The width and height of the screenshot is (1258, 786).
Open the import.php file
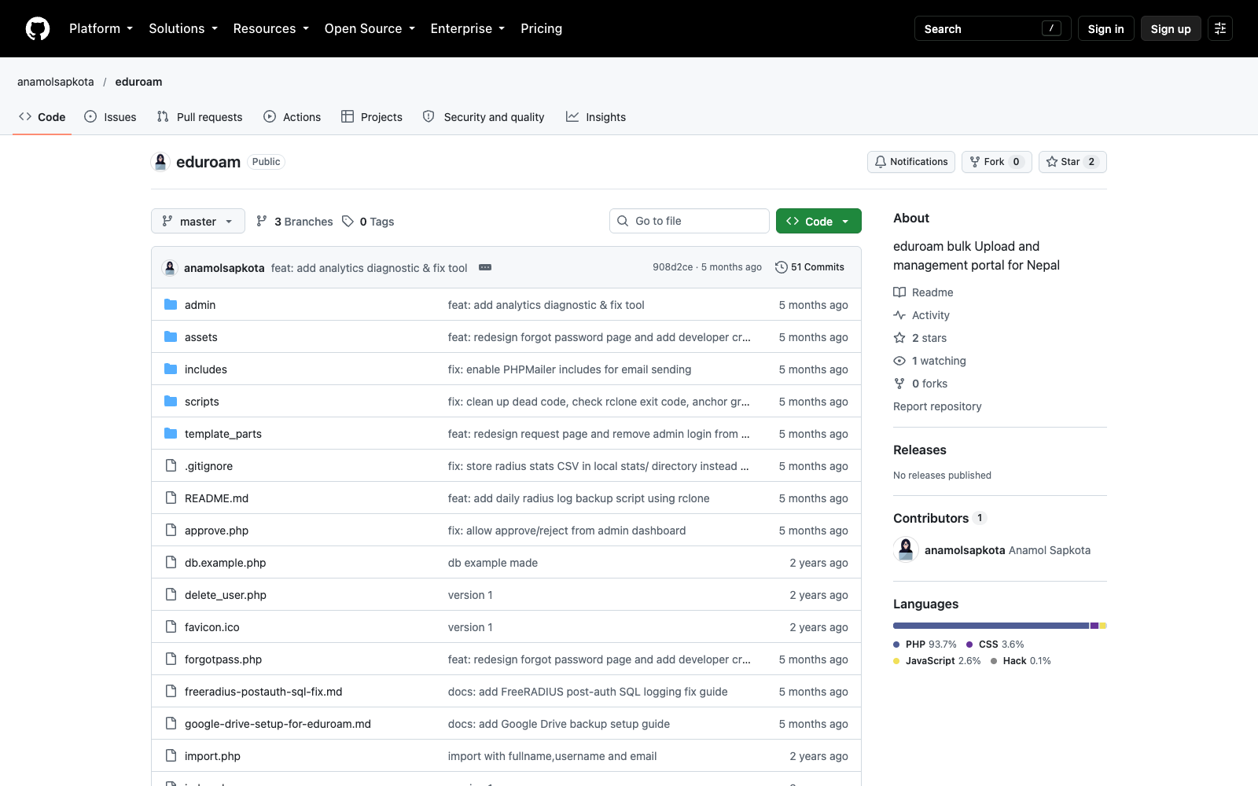[212, 756]
